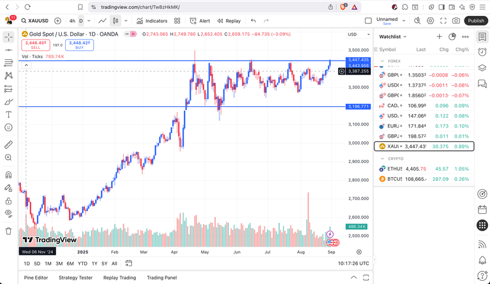Open the emoji icons tool
Viewport: 490px width, 284px height.
[8, 127]
